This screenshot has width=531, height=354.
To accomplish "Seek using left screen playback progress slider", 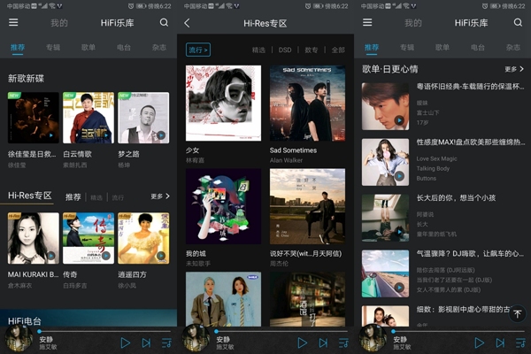I will coord(104,331).
